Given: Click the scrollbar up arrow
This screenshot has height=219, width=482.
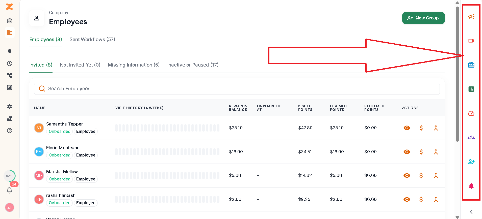Looking at the screenshot, I should [457, 3].
